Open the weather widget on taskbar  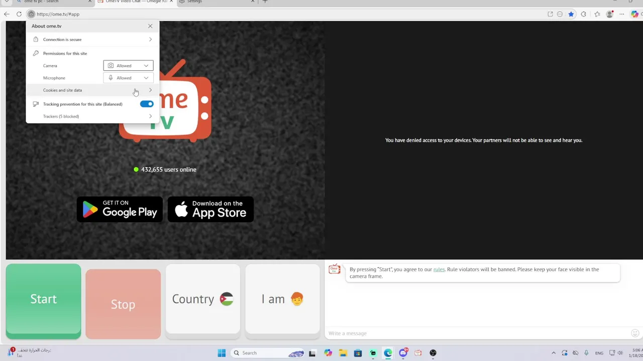coord(30,352)
